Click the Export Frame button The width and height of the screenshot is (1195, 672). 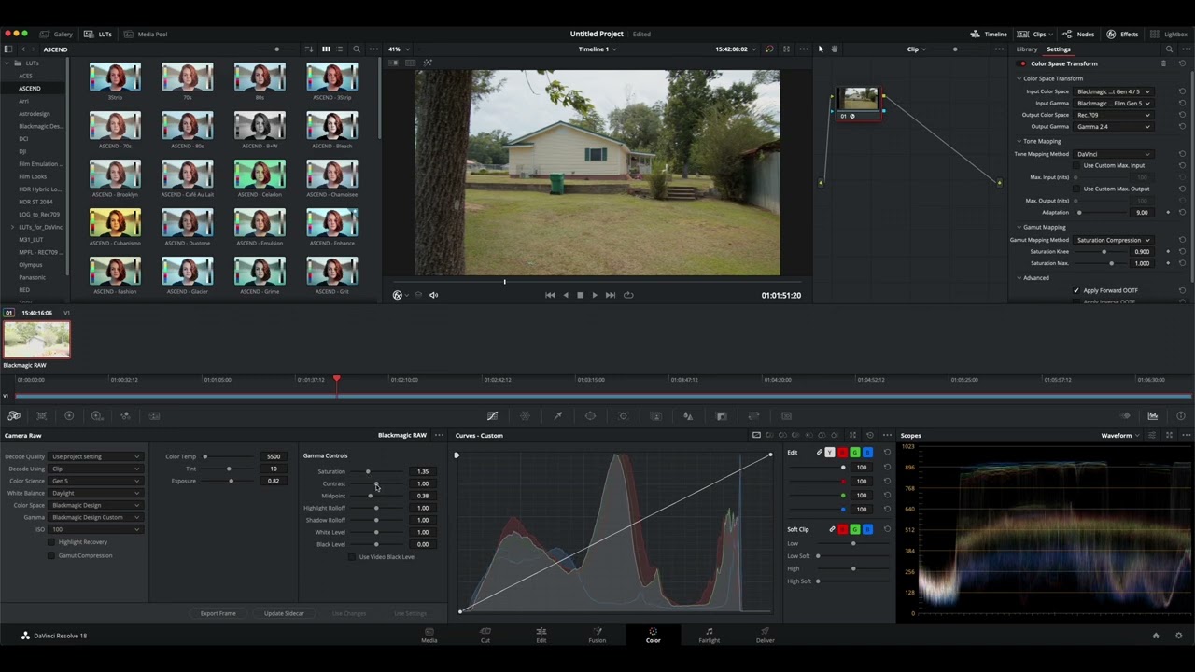[218, 613]
